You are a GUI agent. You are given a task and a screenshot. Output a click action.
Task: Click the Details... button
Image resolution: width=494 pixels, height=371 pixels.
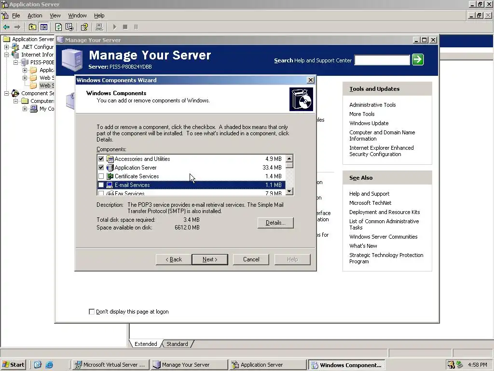tap(275, 223)
